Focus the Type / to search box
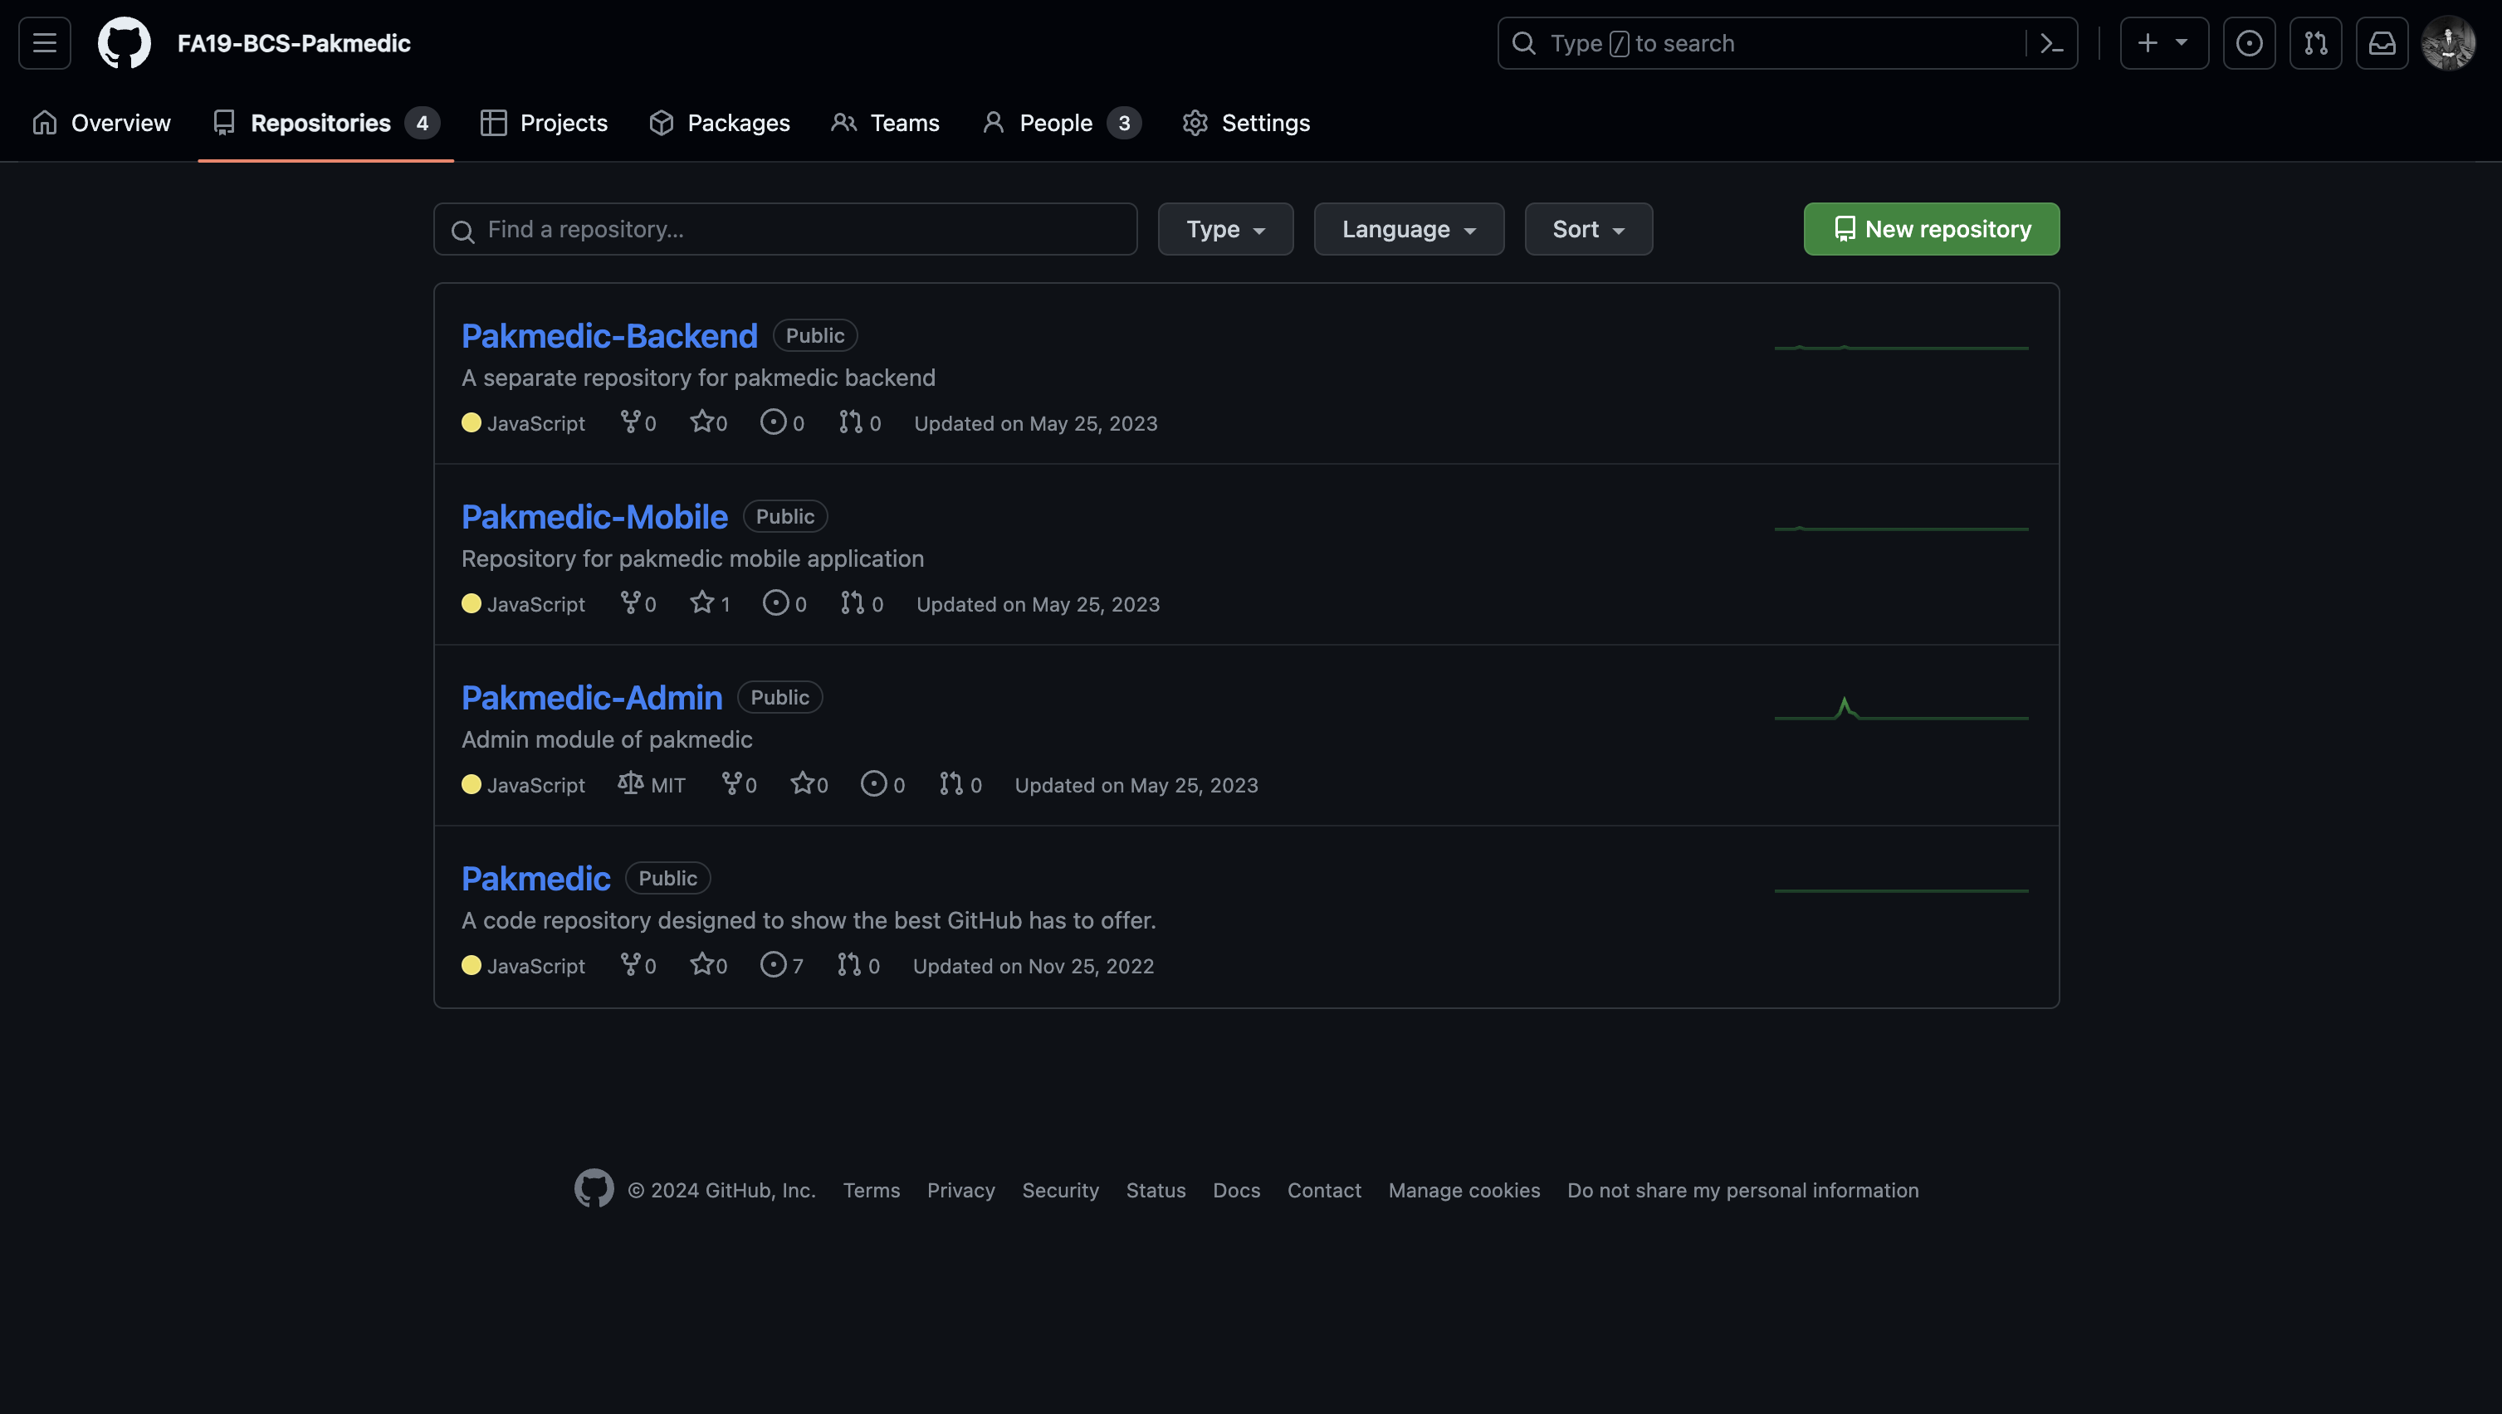The width and height of the screenshot is (2502, 1414). pos(1787,42)
